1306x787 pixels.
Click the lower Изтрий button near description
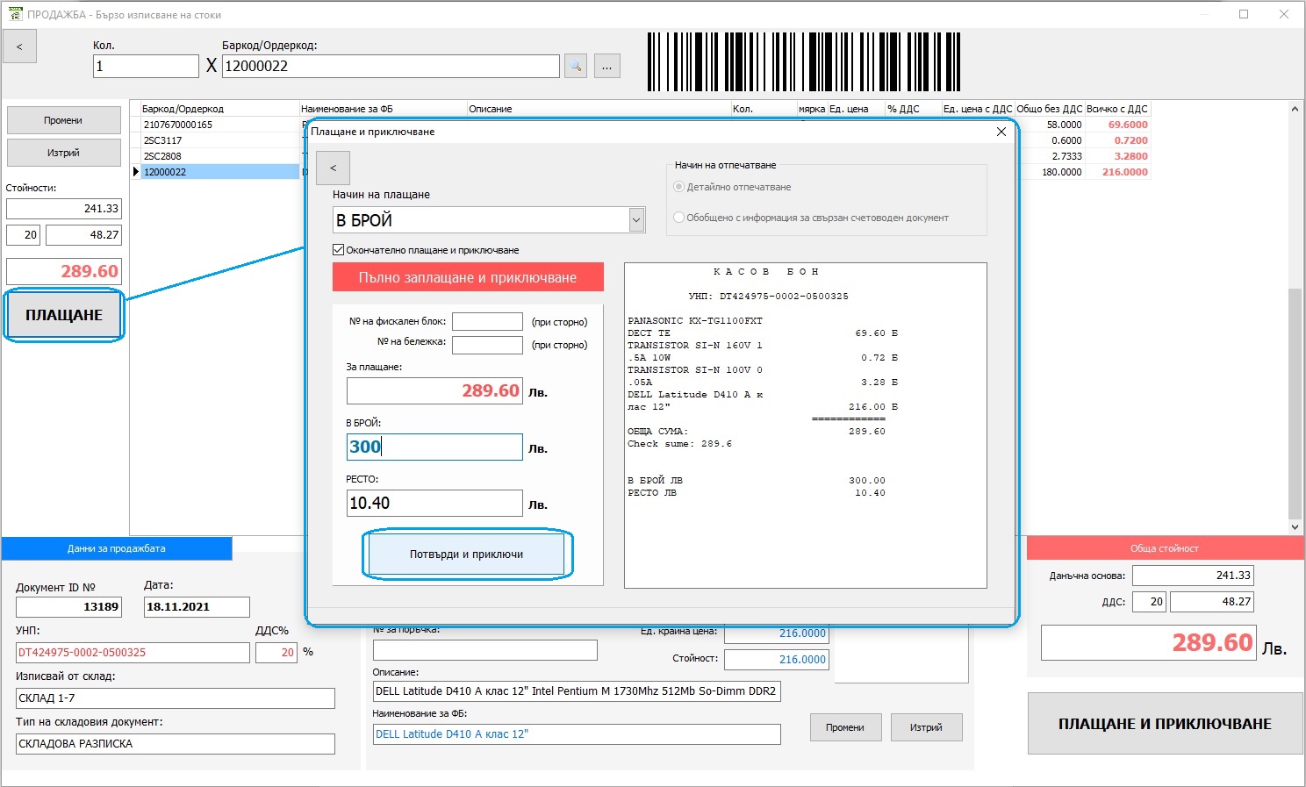[926, 727]
